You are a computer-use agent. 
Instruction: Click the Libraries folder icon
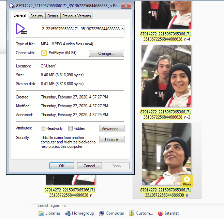tap(41, 214)
